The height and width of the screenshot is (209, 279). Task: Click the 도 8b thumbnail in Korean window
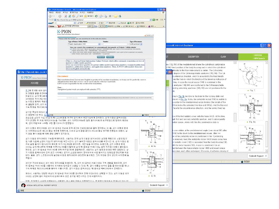(x=152, y=162)
